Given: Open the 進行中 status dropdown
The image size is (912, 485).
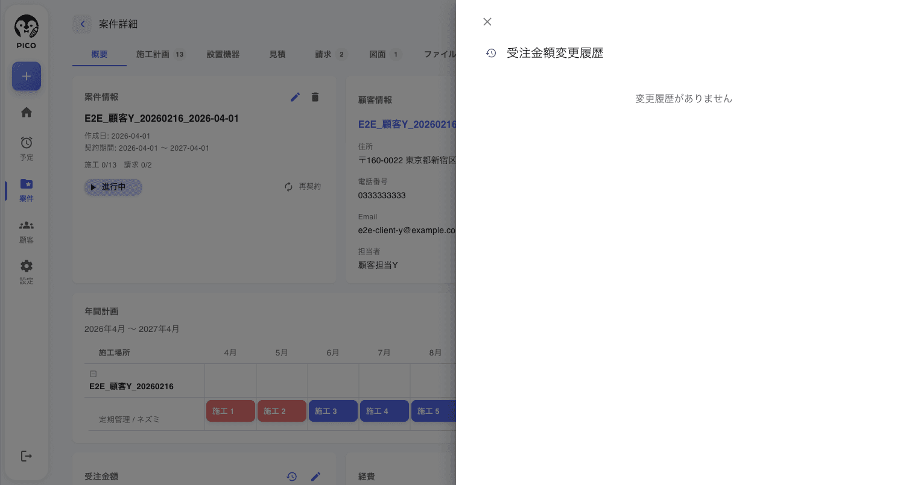Looking at the screenshot, I should [113, 187].
